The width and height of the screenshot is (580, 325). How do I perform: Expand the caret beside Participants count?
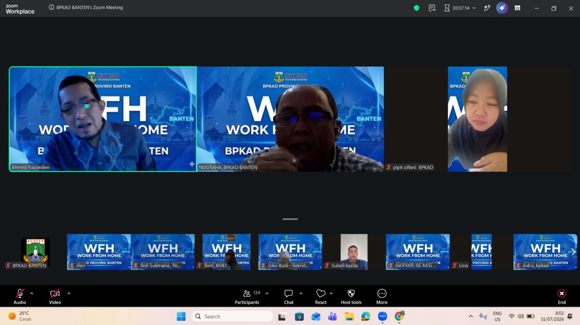pyautogui.click(x=267, y=293)
